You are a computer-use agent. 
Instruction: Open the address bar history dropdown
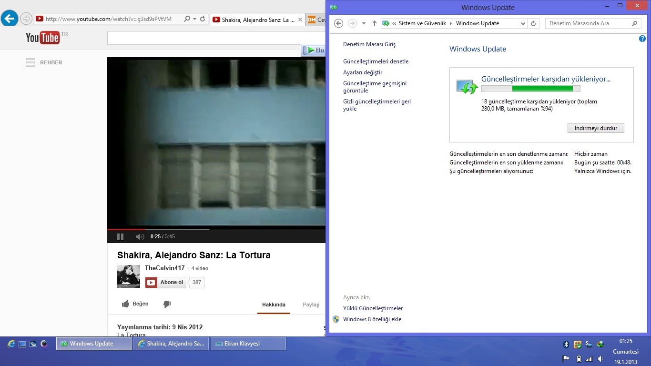tap(523, 23)
